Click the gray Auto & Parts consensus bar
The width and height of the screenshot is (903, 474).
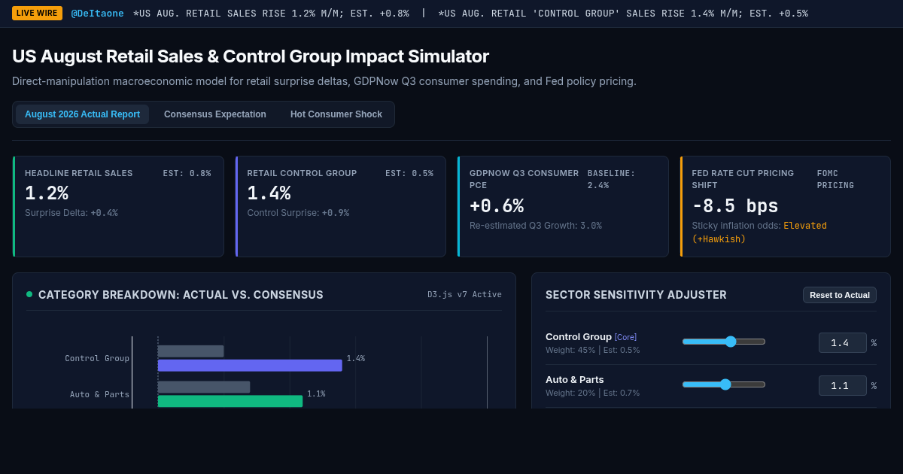[204, 387]
